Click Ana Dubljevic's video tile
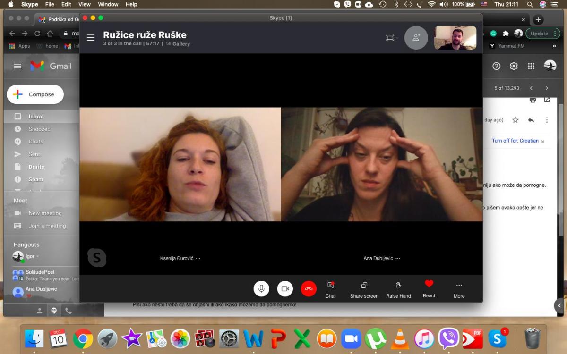This screenshot has width=567, height=354. tap(382, 164)
